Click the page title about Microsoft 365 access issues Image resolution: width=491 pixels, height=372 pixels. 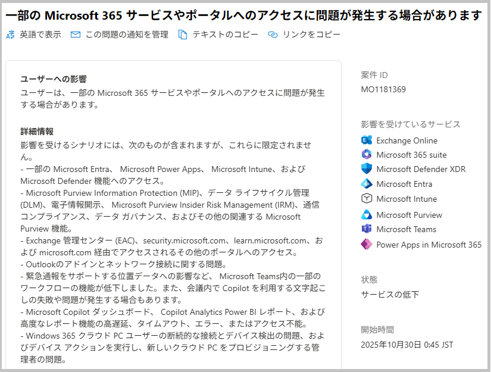click(243, 15)
